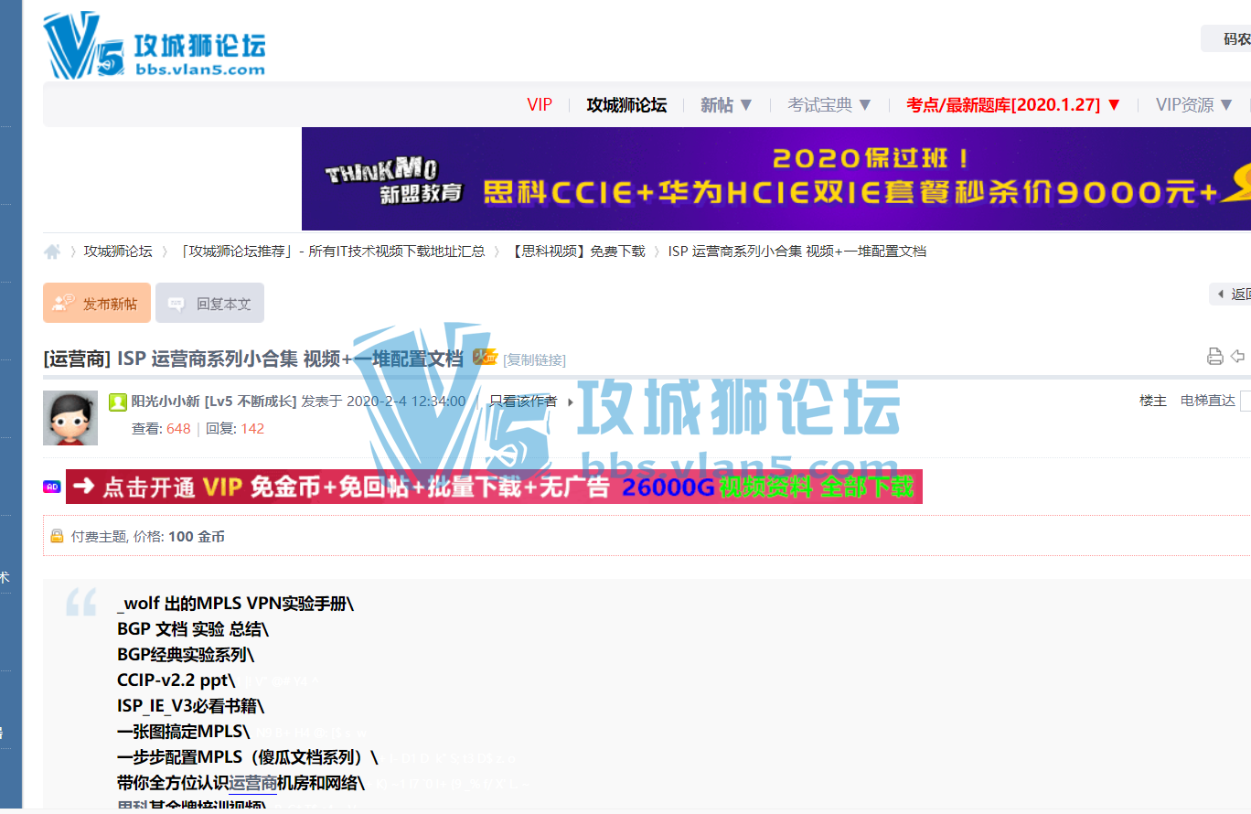Open author profile 阳光小小新

(166, 401)
